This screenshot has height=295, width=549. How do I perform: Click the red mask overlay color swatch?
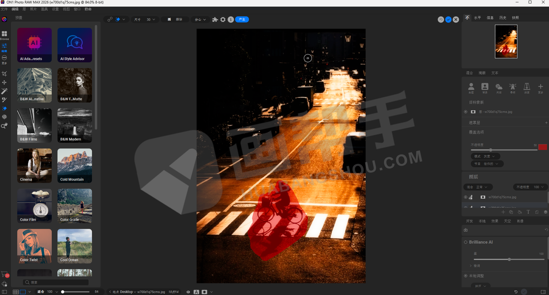[x=542, y=147]
